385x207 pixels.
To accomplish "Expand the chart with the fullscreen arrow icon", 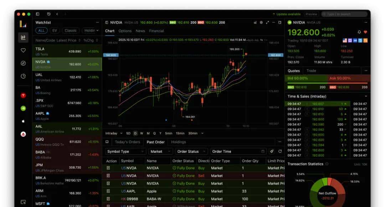I will click(x=267, y=22).
